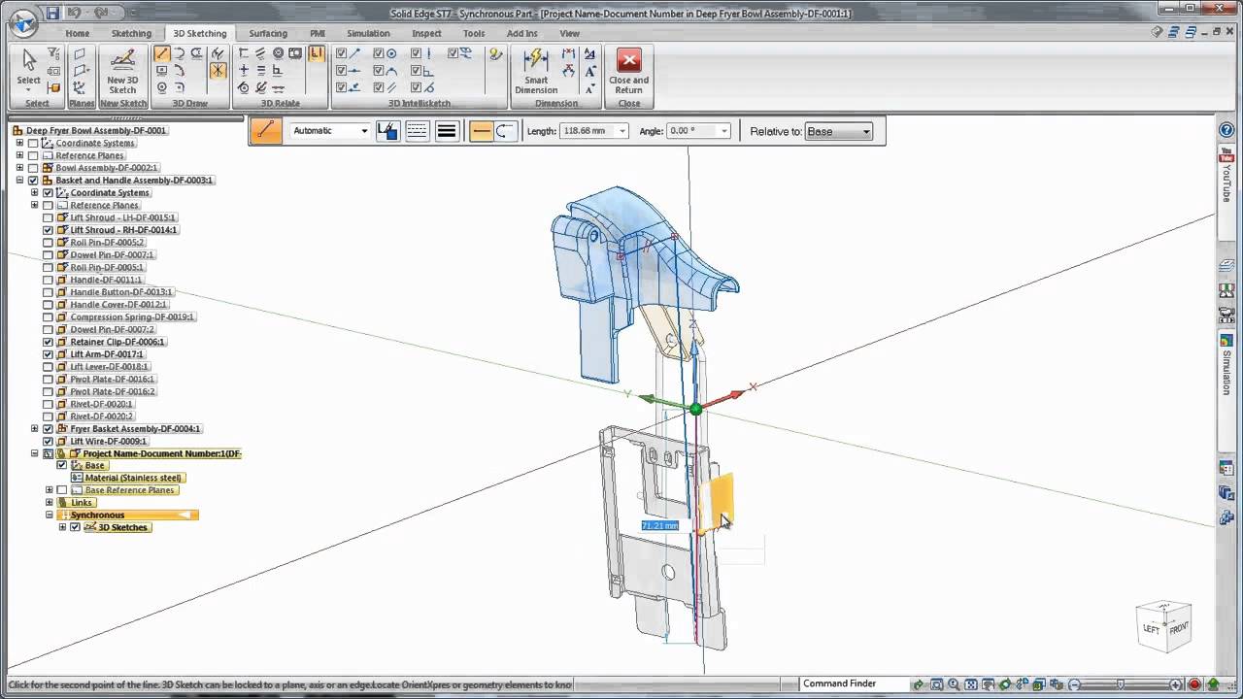Toggle checkbox for Lift Shroud - RH-DF-0014:1
This screenshot has width=1243, height=699.
coord(48,230)
